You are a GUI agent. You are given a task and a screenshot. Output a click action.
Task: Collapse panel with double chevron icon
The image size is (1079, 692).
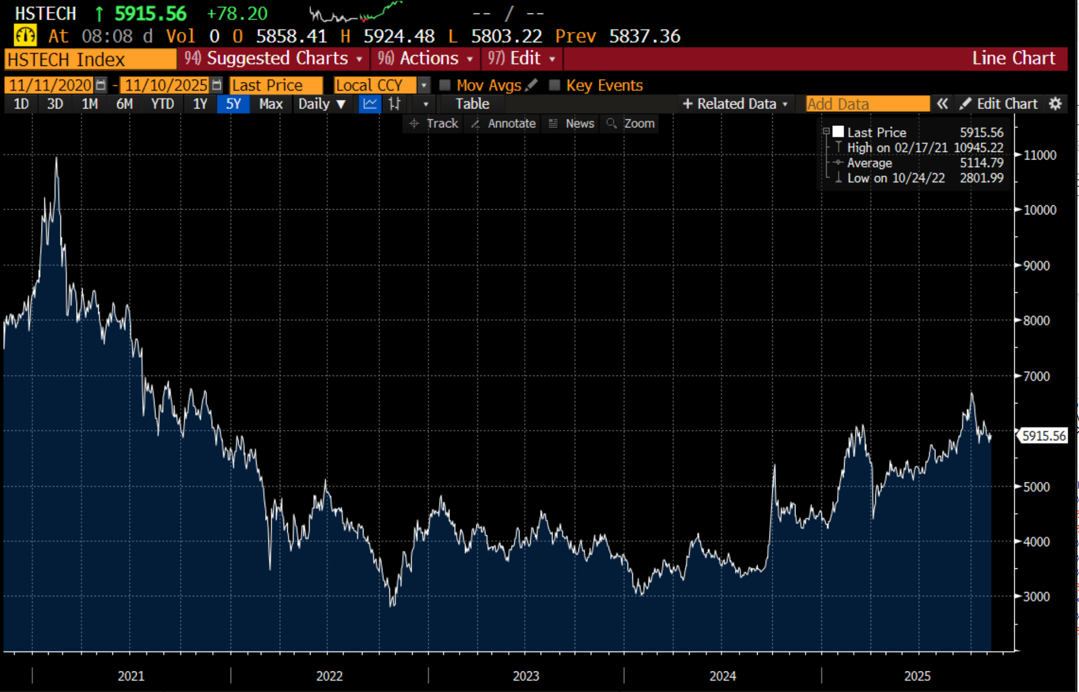coord(942,104)
